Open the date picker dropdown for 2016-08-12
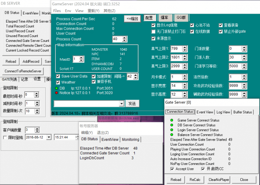This screenshot has height=185, width=260. coord(49,137)
